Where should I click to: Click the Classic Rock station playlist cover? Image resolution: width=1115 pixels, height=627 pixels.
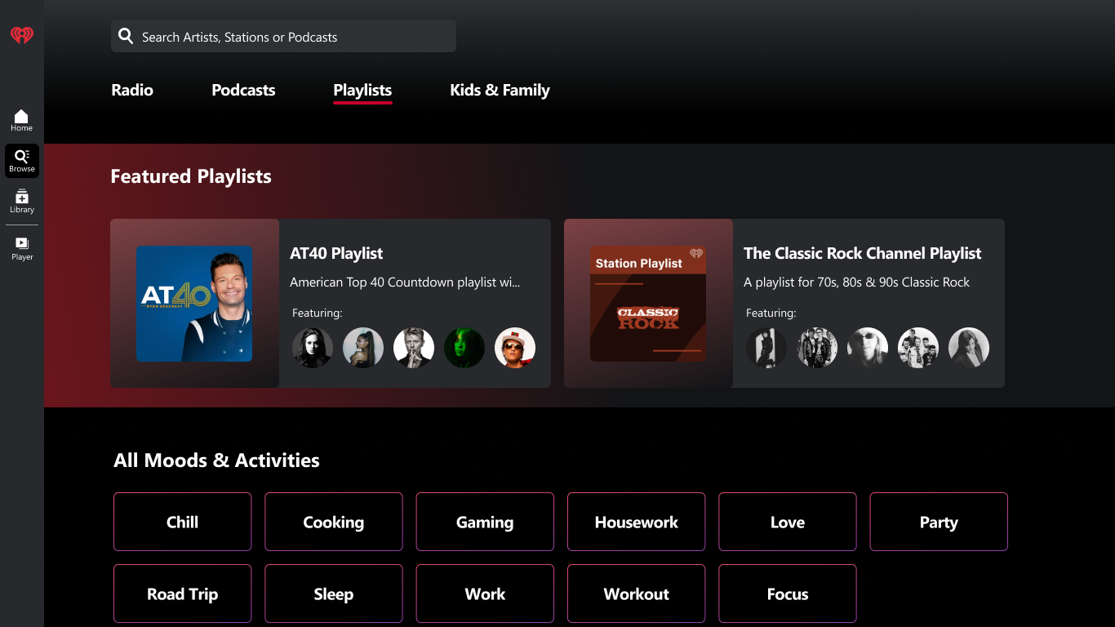(648, 304)
